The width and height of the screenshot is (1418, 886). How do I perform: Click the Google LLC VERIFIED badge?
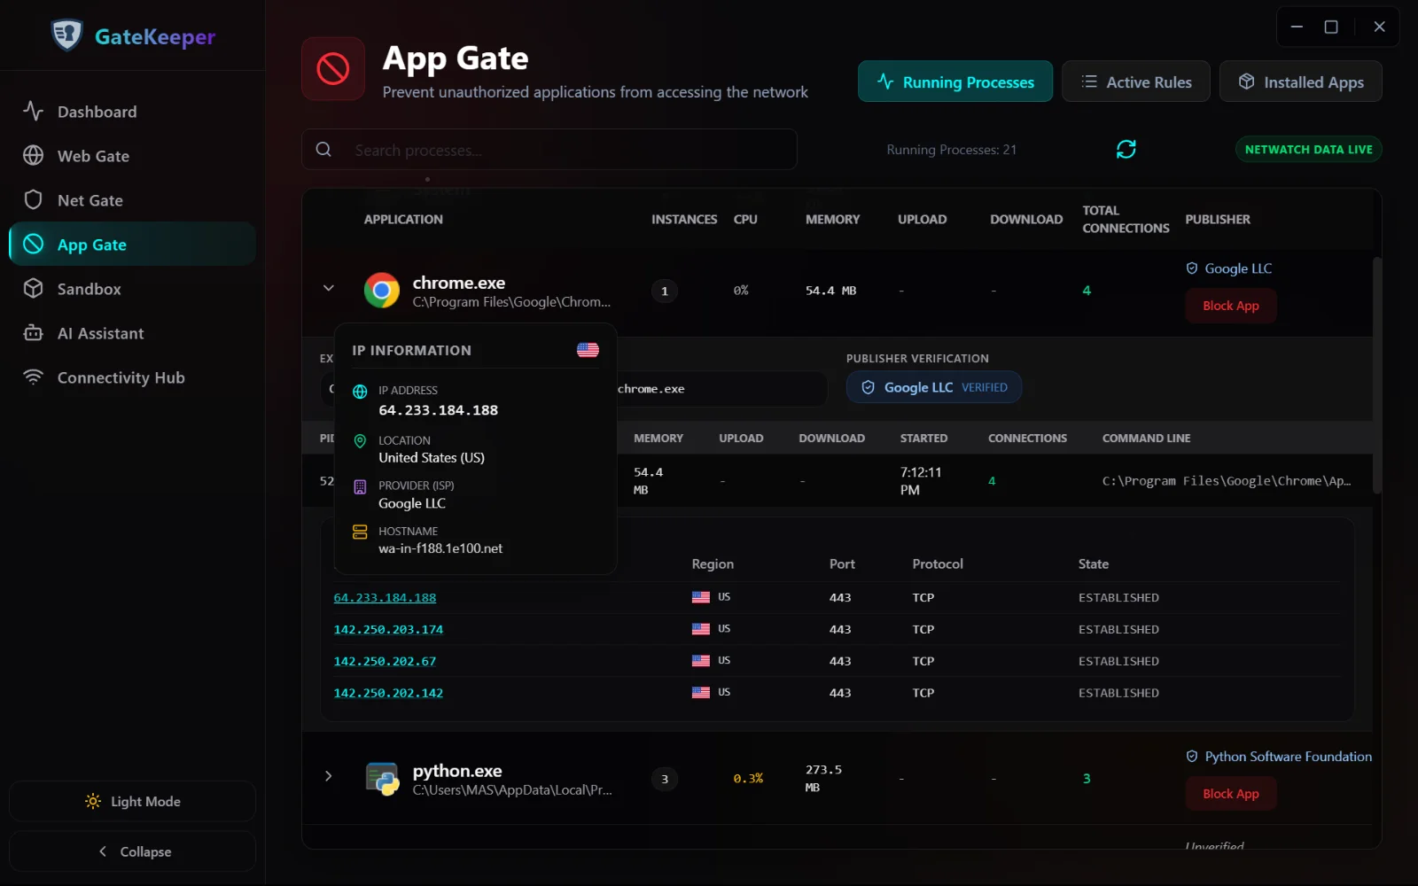pos(934,387)
